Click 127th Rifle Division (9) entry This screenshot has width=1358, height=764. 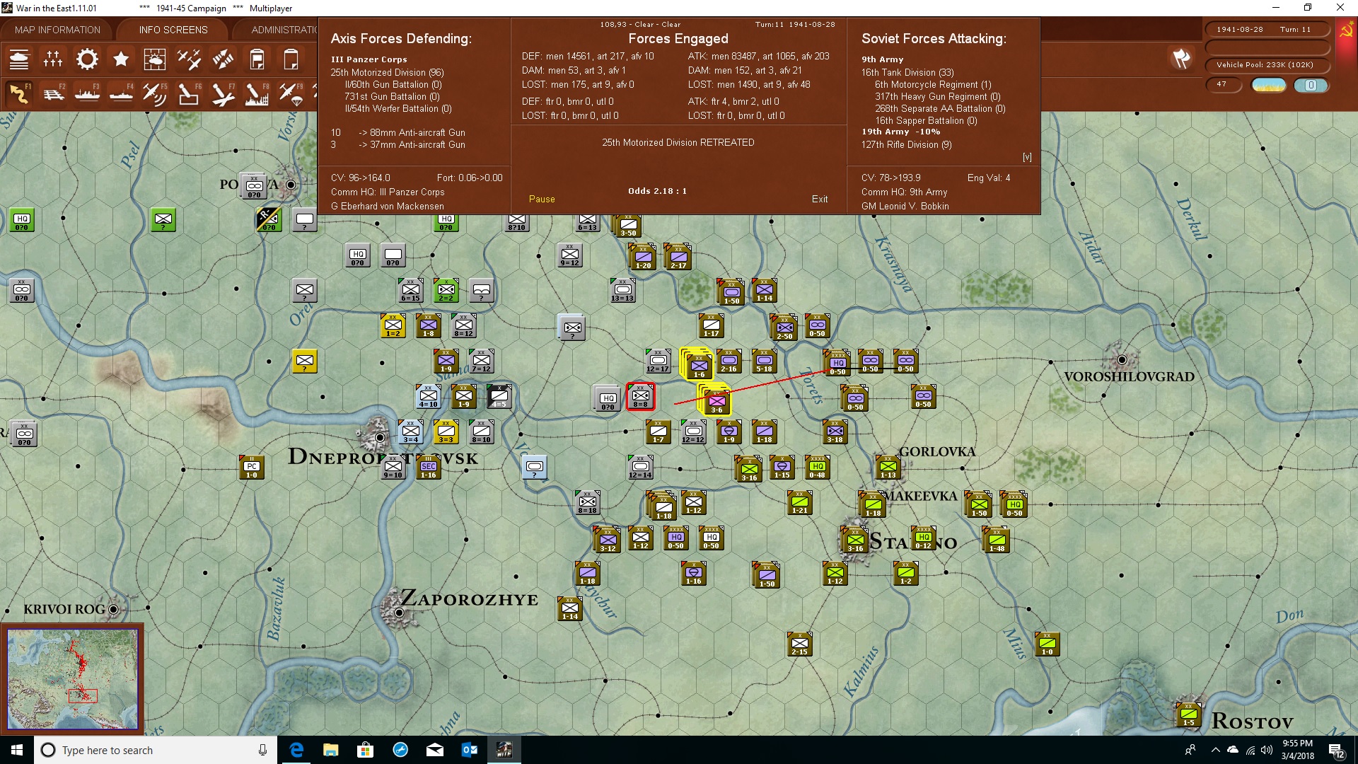(x=906, y=144)
